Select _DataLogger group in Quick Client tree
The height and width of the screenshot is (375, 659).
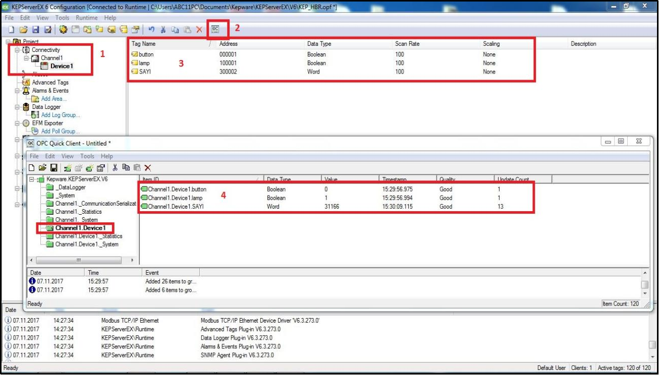click(x=70, y=187)
